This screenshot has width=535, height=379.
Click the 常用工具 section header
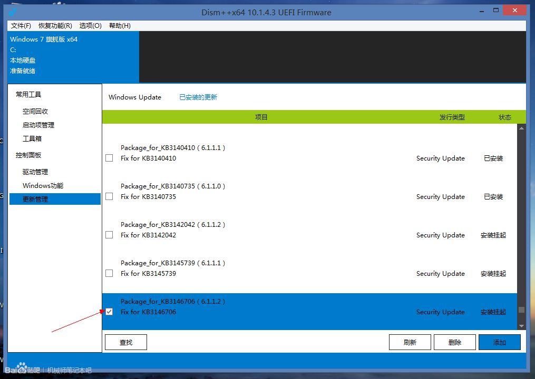pyautogui.click(x=28, y=94)
